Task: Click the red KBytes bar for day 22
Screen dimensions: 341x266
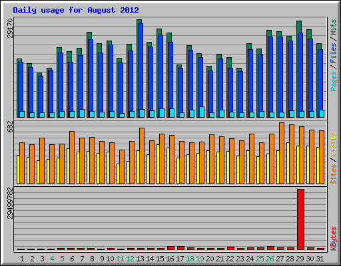Action: point(230,249)
